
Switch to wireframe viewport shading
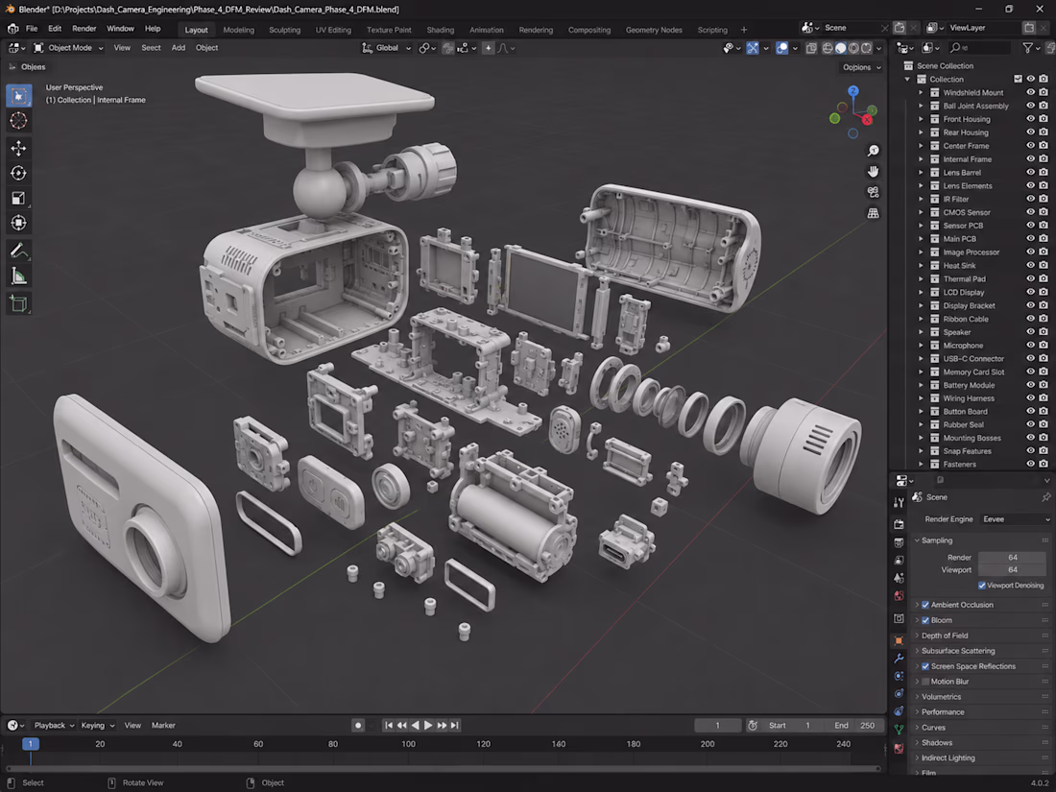[x=828, y=48]
